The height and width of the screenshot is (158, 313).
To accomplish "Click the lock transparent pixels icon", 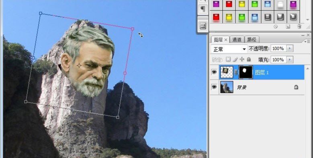I will [x=228, y=60].
